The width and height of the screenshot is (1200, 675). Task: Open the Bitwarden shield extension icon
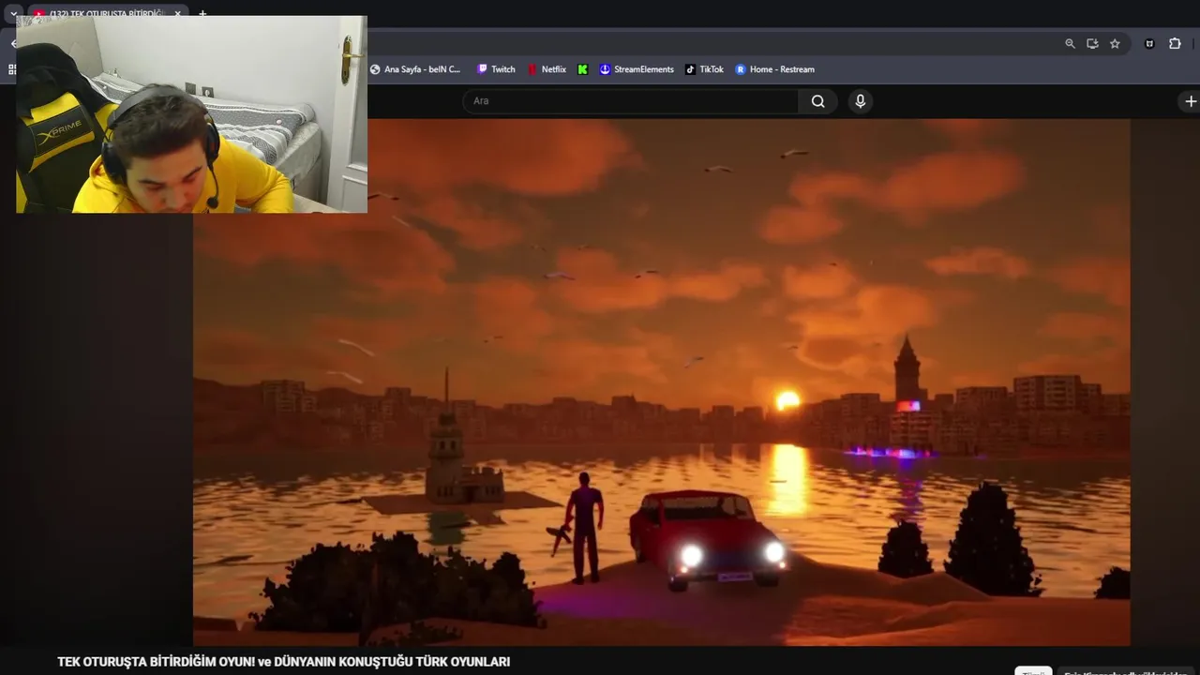point(1149,43)
